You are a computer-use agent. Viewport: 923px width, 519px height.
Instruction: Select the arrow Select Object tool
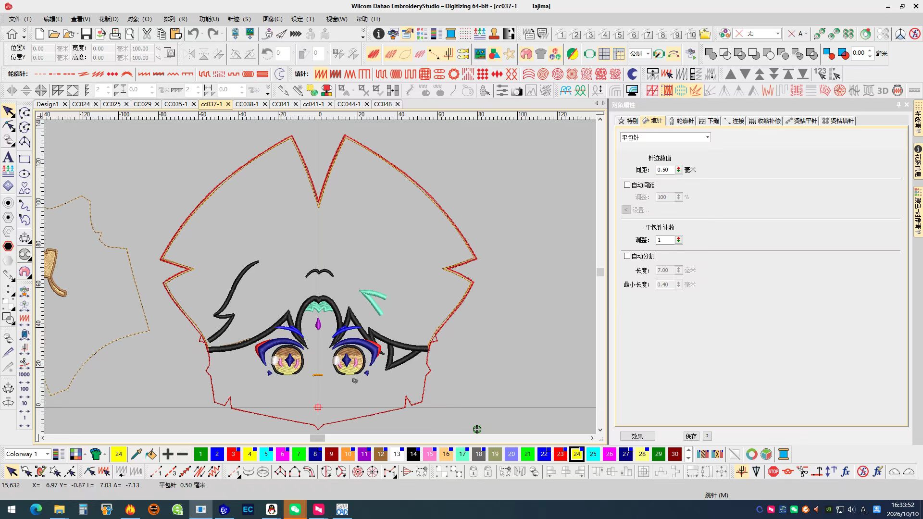tap(8, 111)
